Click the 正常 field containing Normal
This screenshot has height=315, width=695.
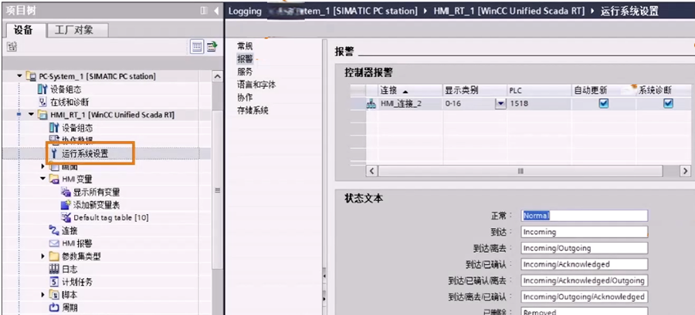tap(585, 216)
